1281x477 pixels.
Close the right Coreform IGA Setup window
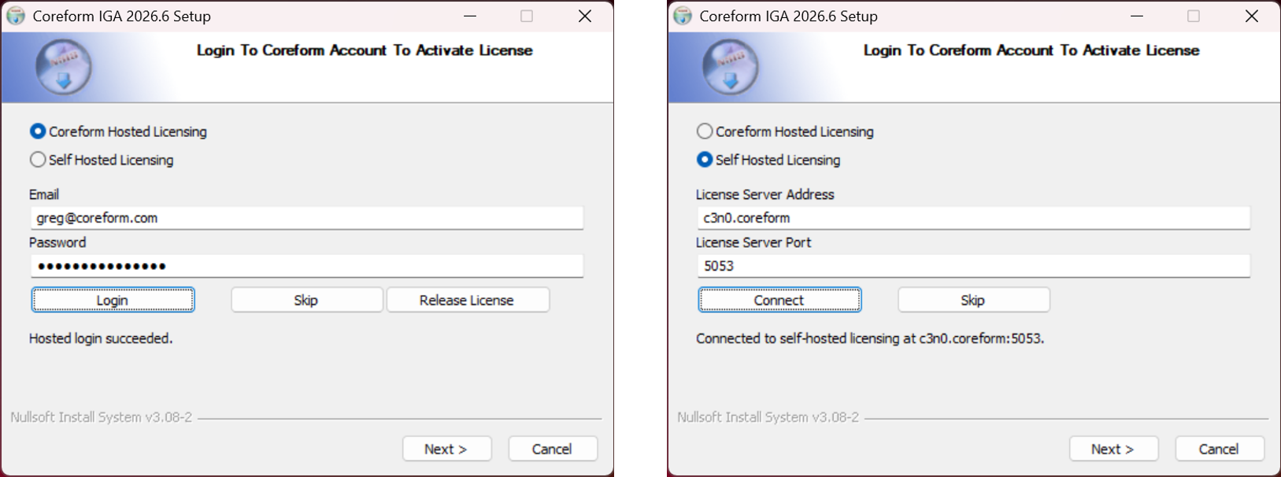(x=1252, y=16)
